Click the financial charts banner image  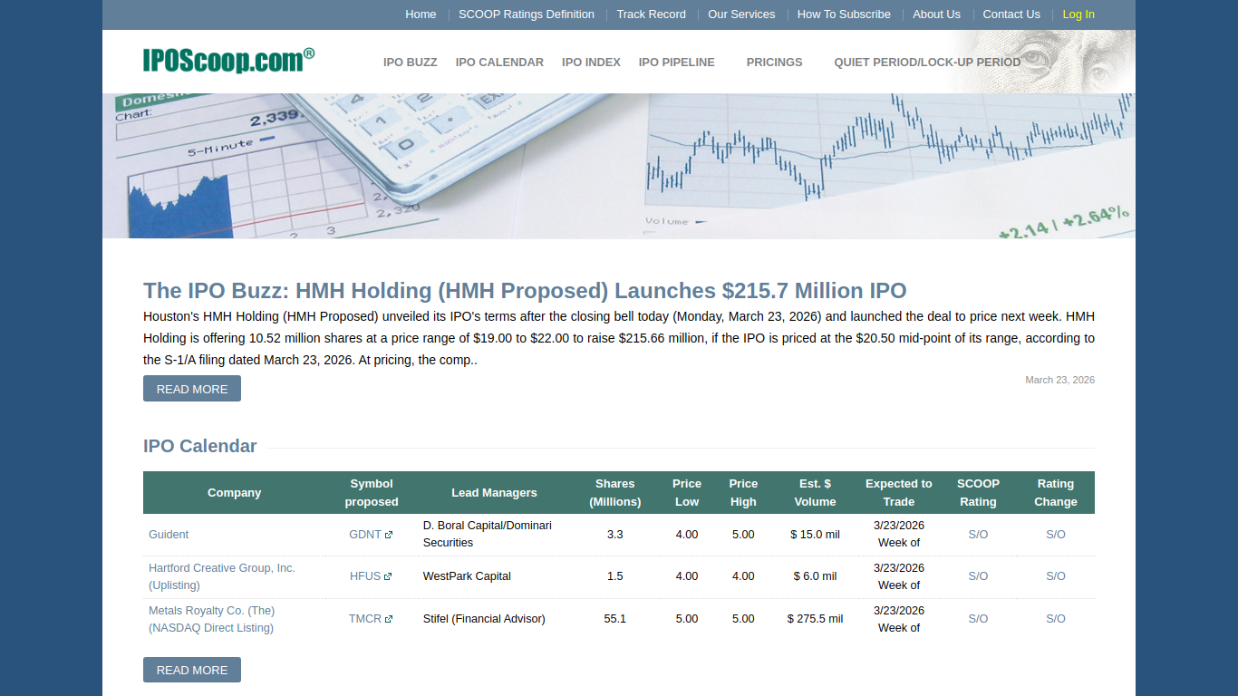pos(619,166)
